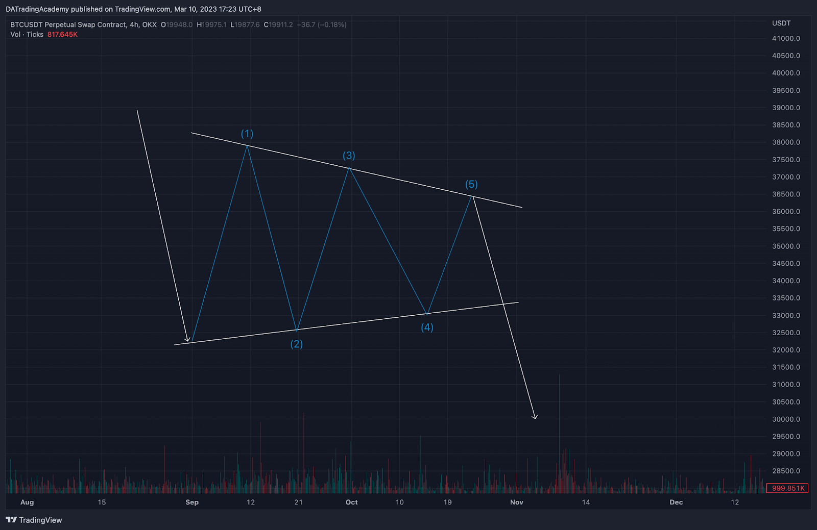Click the 21 date label
817x530 pixels.
298,502
